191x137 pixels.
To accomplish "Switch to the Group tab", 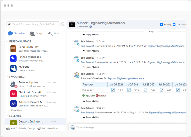I will coord(36,34).
